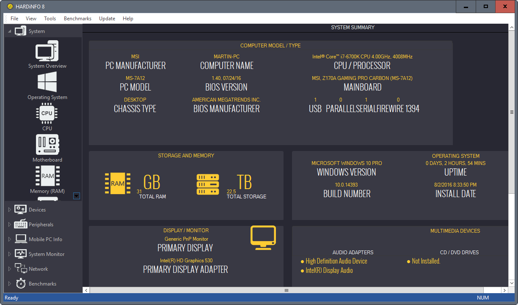Open the Memory (RAM) icon
Viewport: 518px width, 305px height.
click(x=47, y=176)
